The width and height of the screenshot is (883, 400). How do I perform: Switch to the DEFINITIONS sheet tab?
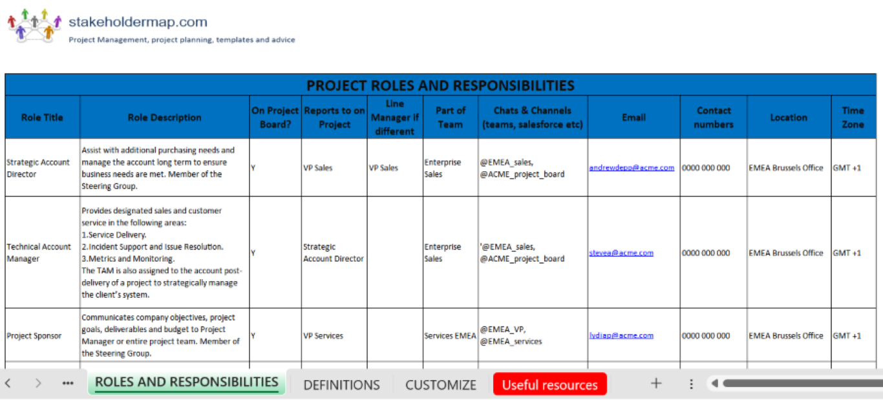click(x=341, y=384)
